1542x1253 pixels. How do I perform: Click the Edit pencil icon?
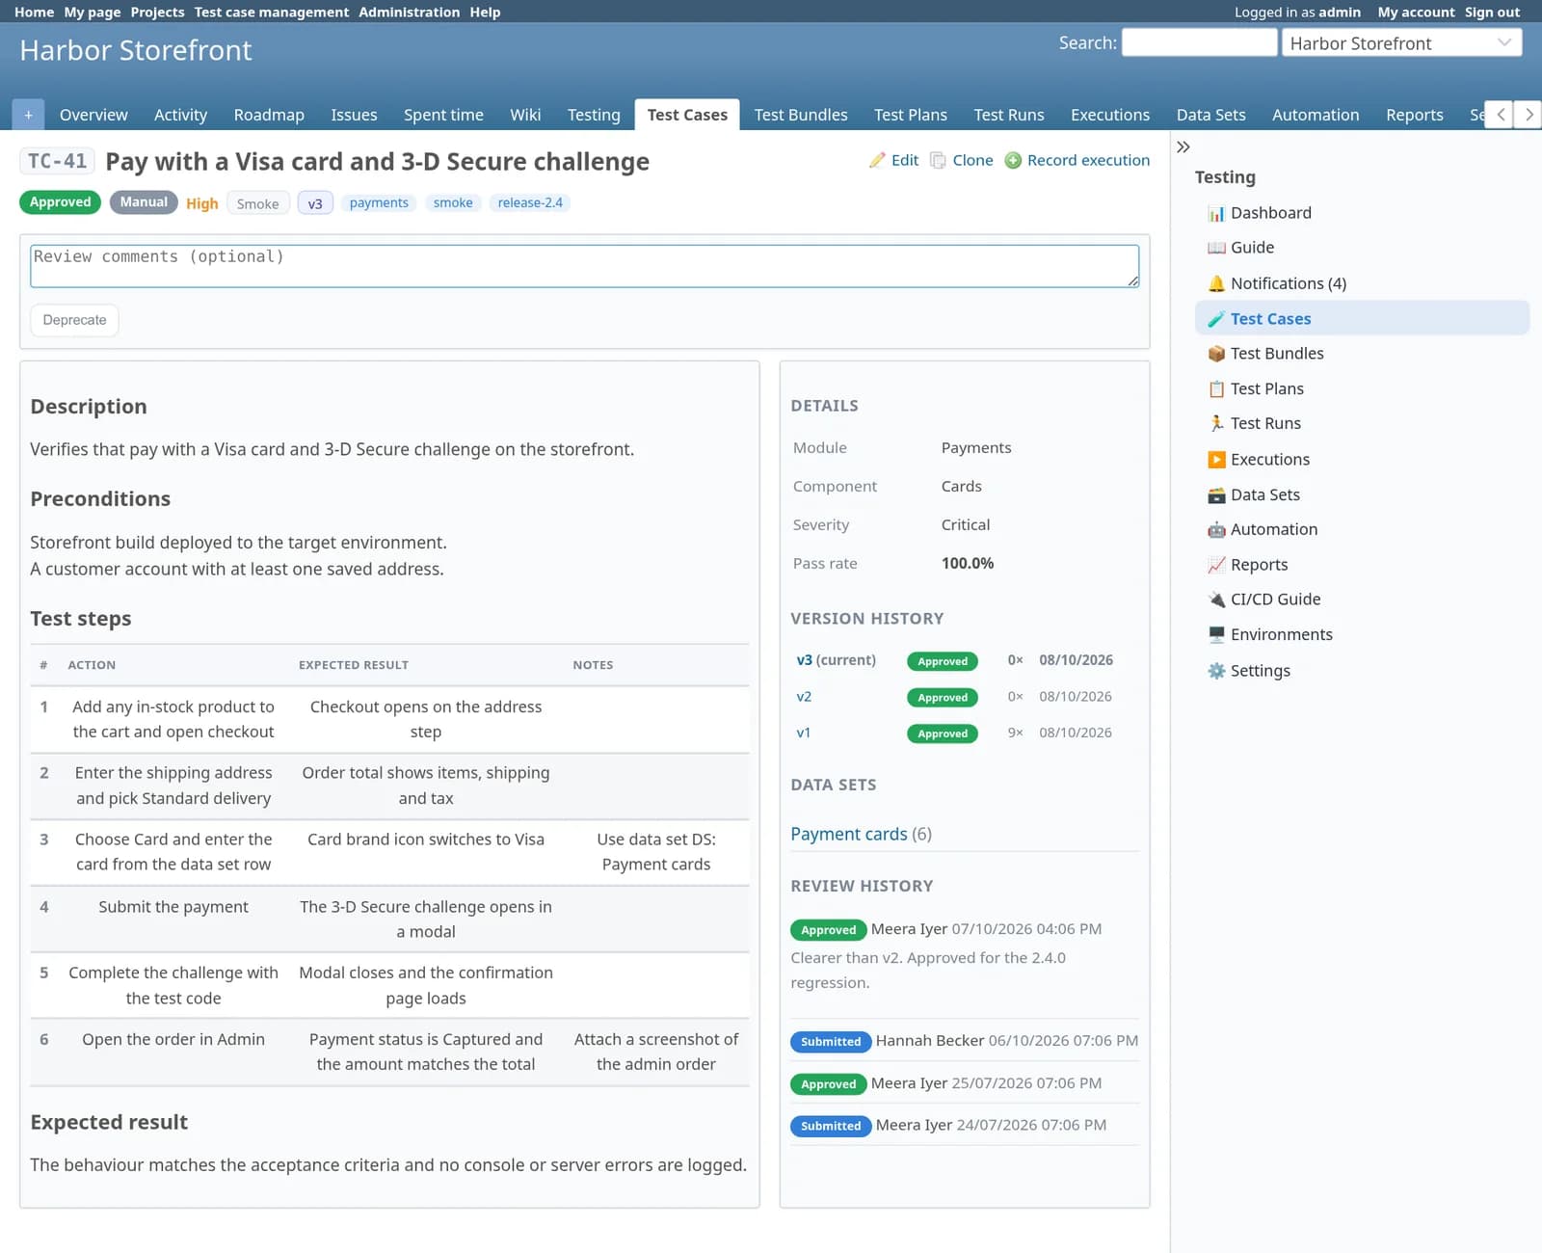(877, 160)
